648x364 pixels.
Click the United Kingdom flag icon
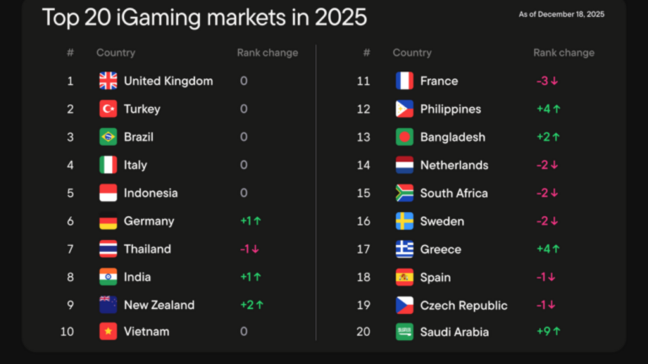(x=108, y=82)
